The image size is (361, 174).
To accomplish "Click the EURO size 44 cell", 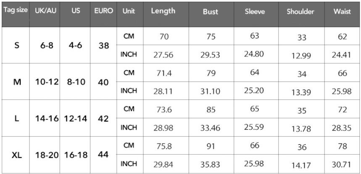I will point(103,155).
